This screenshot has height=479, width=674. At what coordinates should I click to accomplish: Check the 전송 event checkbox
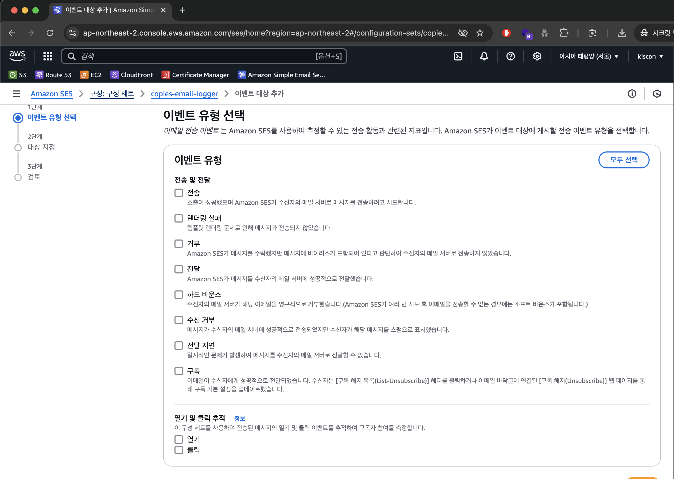pyautogui.click(x=179, y=193)
